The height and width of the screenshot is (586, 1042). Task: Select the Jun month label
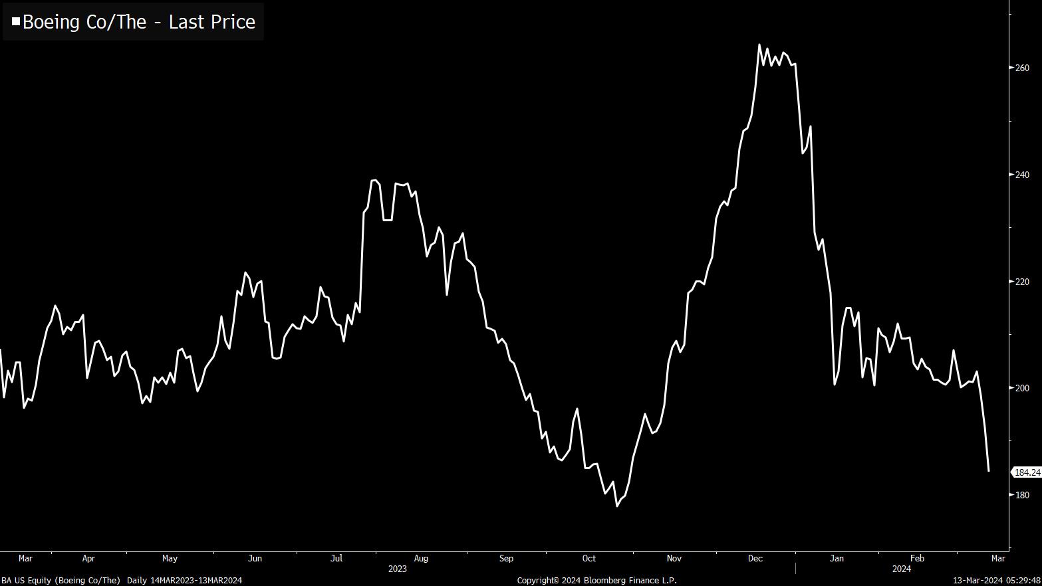coord(255,559)
